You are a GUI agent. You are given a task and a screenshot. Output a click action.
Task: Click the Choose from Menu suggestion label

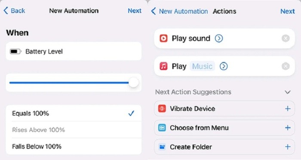point(199,128)
